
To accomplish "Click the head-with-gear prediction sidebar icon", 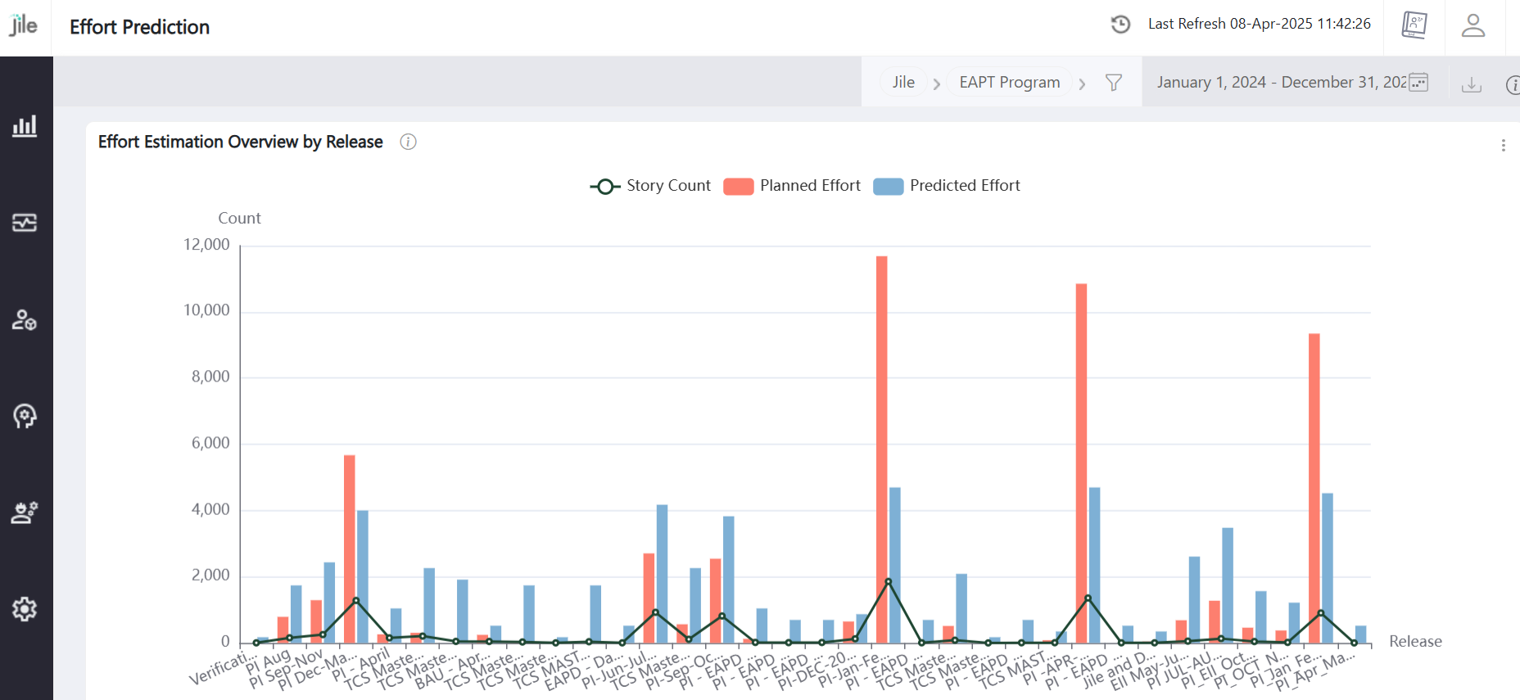I will click(25, 416).
